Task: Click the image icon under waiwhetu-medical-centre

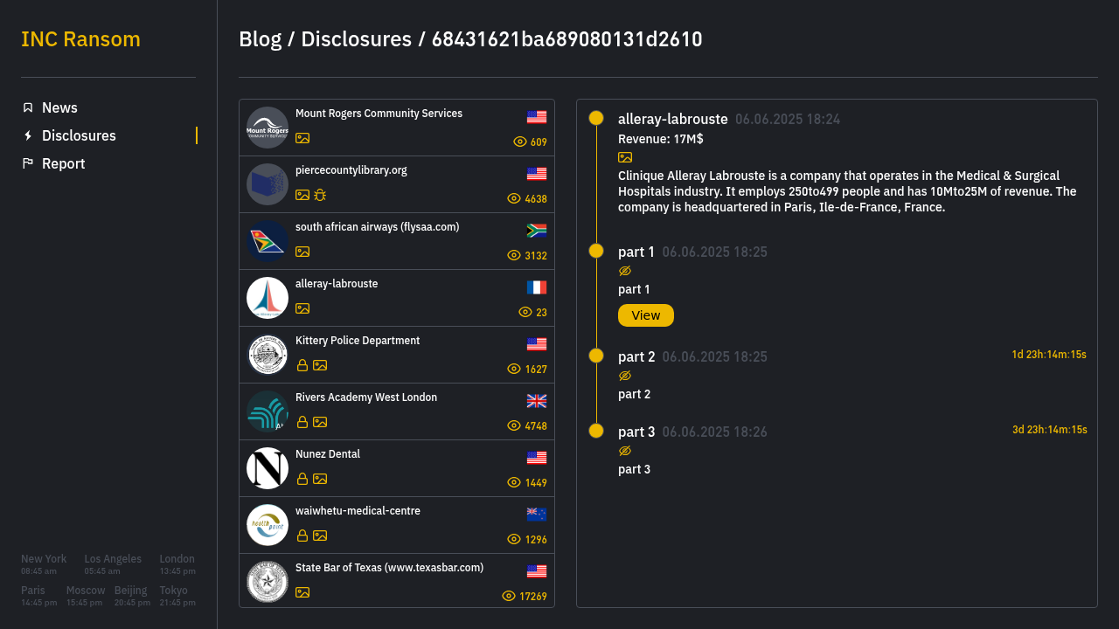Action: [320, 536]
